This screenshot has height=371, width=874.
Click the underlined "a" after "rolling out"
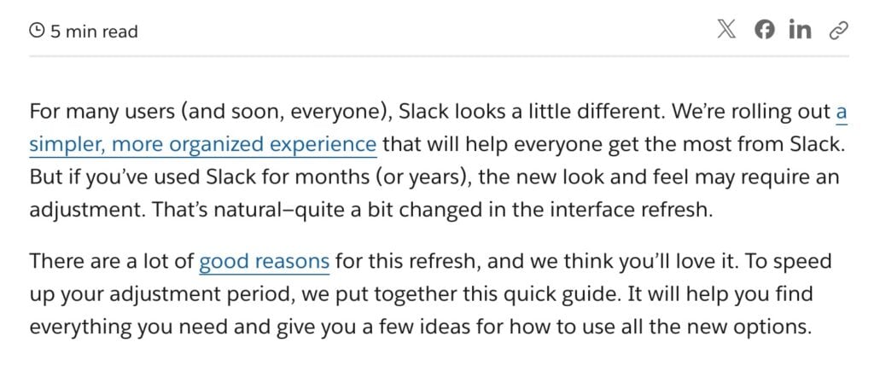(842, 112)
